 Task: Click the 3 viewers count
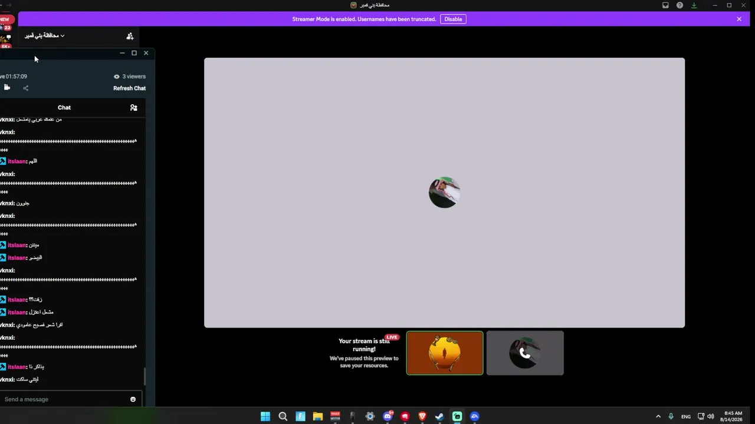(134, 77)
